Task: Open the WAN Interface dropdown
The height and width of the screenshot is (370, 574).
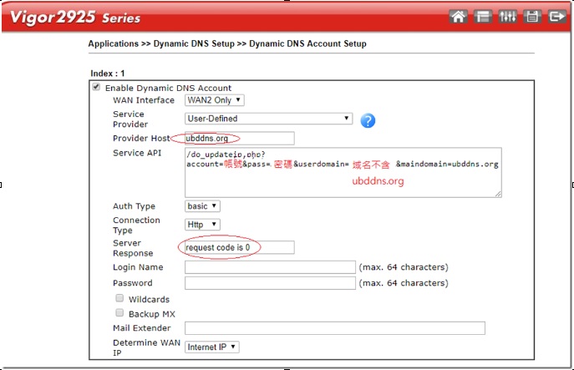Action: tap(214, 100)
